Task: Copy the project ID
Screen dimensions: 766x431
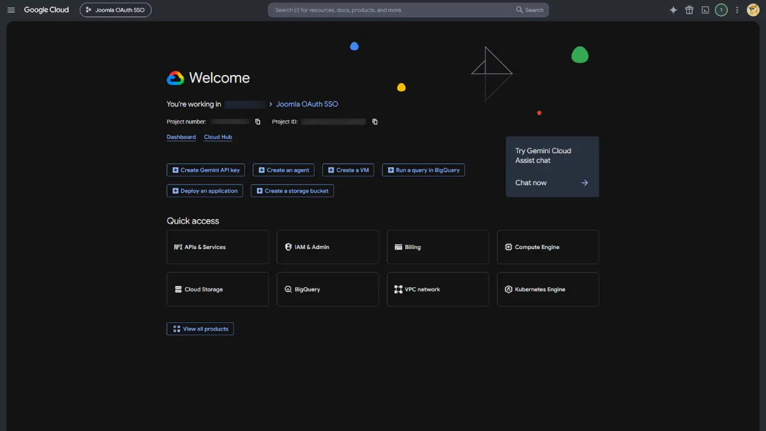Action: click(x=375, y=122)
